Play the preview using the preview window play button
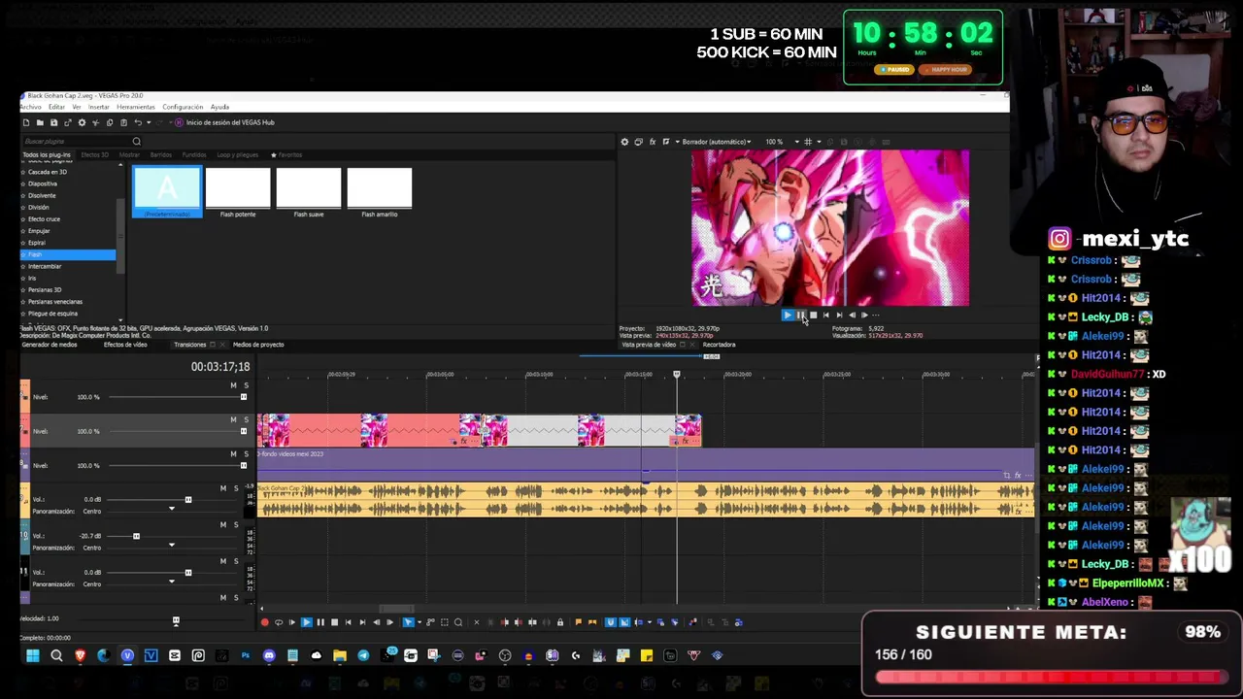This screenshot has height=699, width=1243. tap(788, 315)
